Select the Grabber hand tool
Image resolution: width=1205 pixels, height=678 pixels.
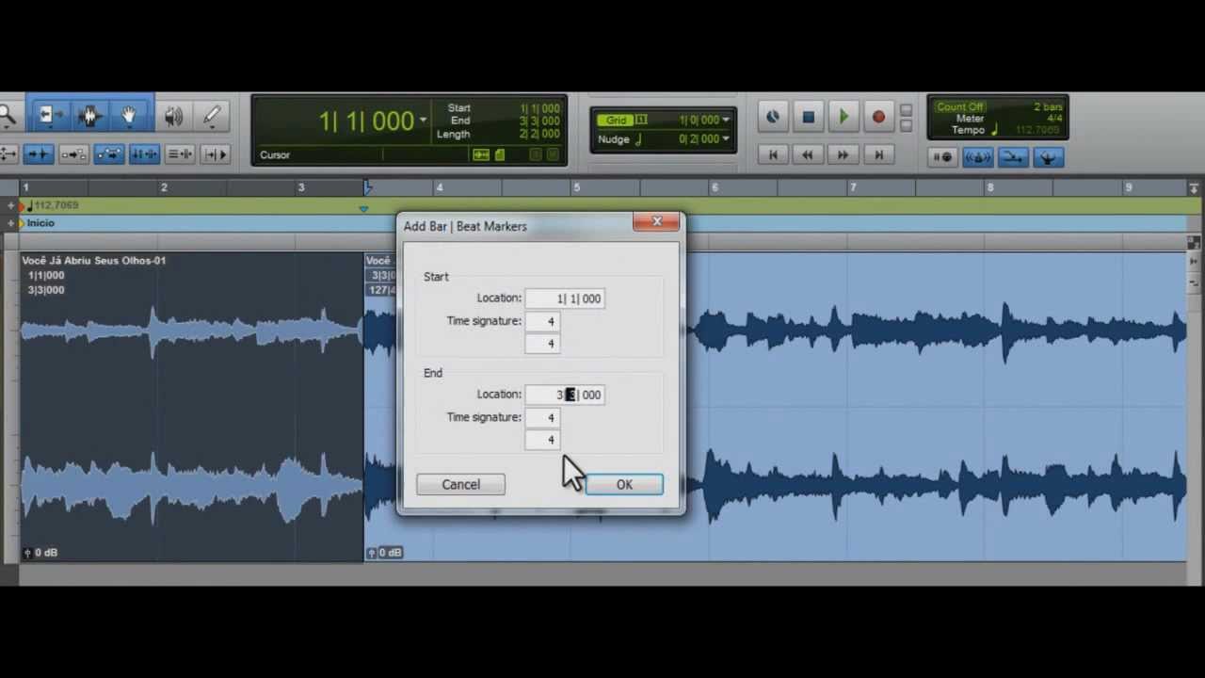pos(129,116)
